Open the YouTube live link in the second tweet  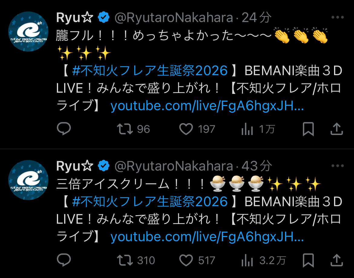coord(207,237)
